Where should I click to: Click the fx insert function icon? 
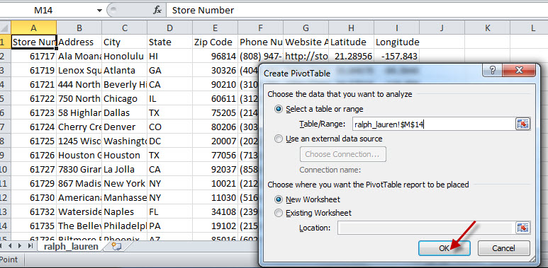click(157, 10)
